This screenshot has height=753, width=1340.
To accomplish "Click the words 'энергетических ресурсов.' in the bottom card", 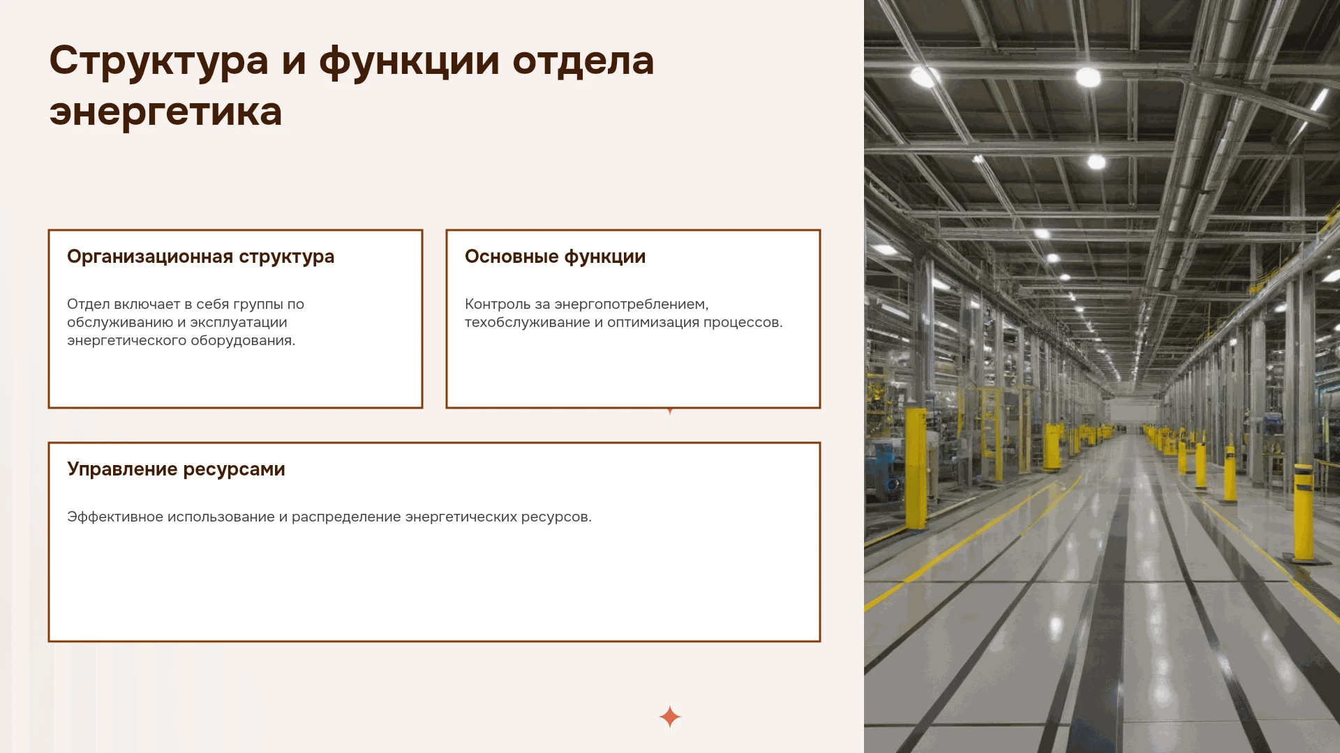I will [x=498, y=517].
